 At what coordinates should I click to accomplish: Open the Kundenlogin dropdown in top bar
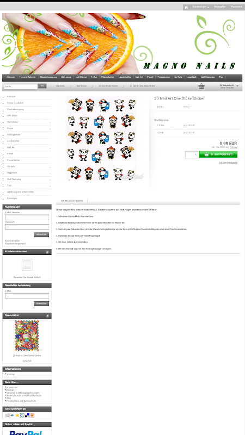201,7
